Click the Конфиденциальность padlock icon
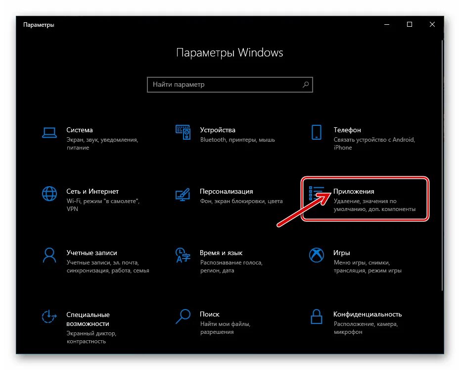The image size is (460, 370). 316,317
